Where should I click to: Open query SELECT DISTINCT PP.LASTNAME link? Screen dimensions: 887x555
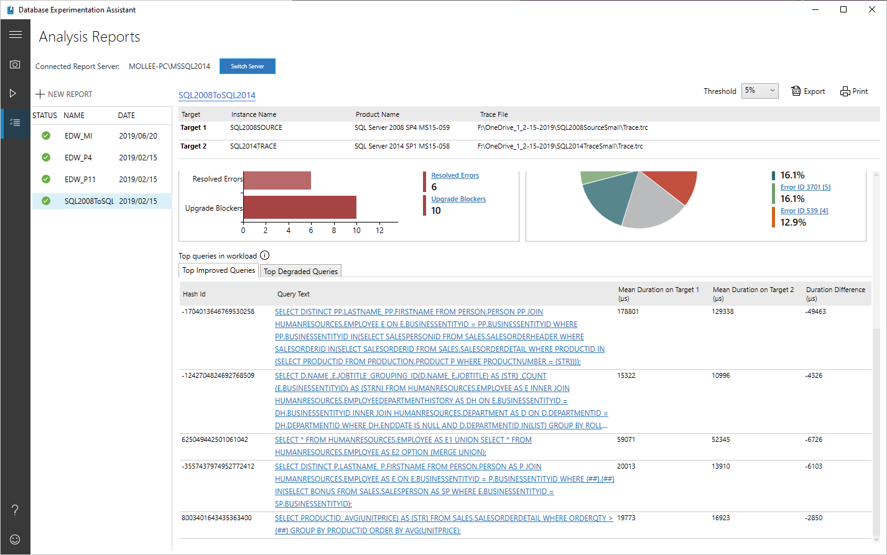click(440, 337)
